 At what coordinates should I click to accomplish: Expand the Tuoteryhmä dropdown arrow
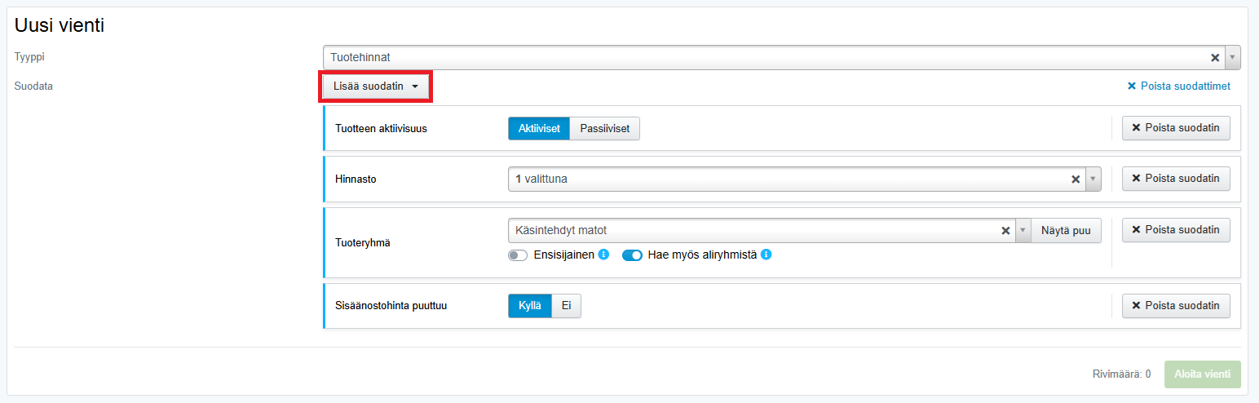[1023, 230]
